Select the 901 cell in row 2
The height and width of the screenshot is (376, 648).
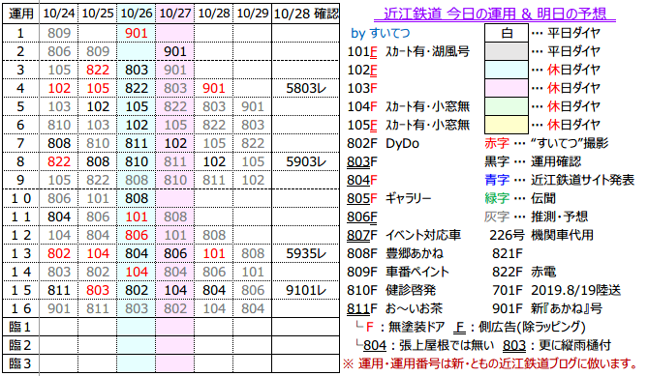175,51
